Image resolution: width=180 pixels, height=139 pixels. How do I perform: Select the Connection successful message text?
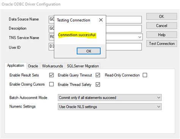pos(77,35)
